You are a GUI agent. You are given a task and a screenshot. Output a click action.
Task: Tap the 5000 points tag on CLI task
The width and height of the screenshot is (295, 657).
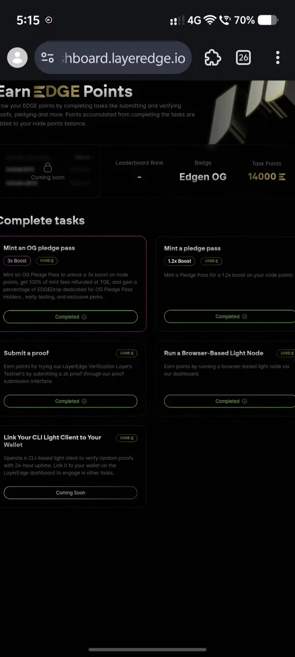127,438
